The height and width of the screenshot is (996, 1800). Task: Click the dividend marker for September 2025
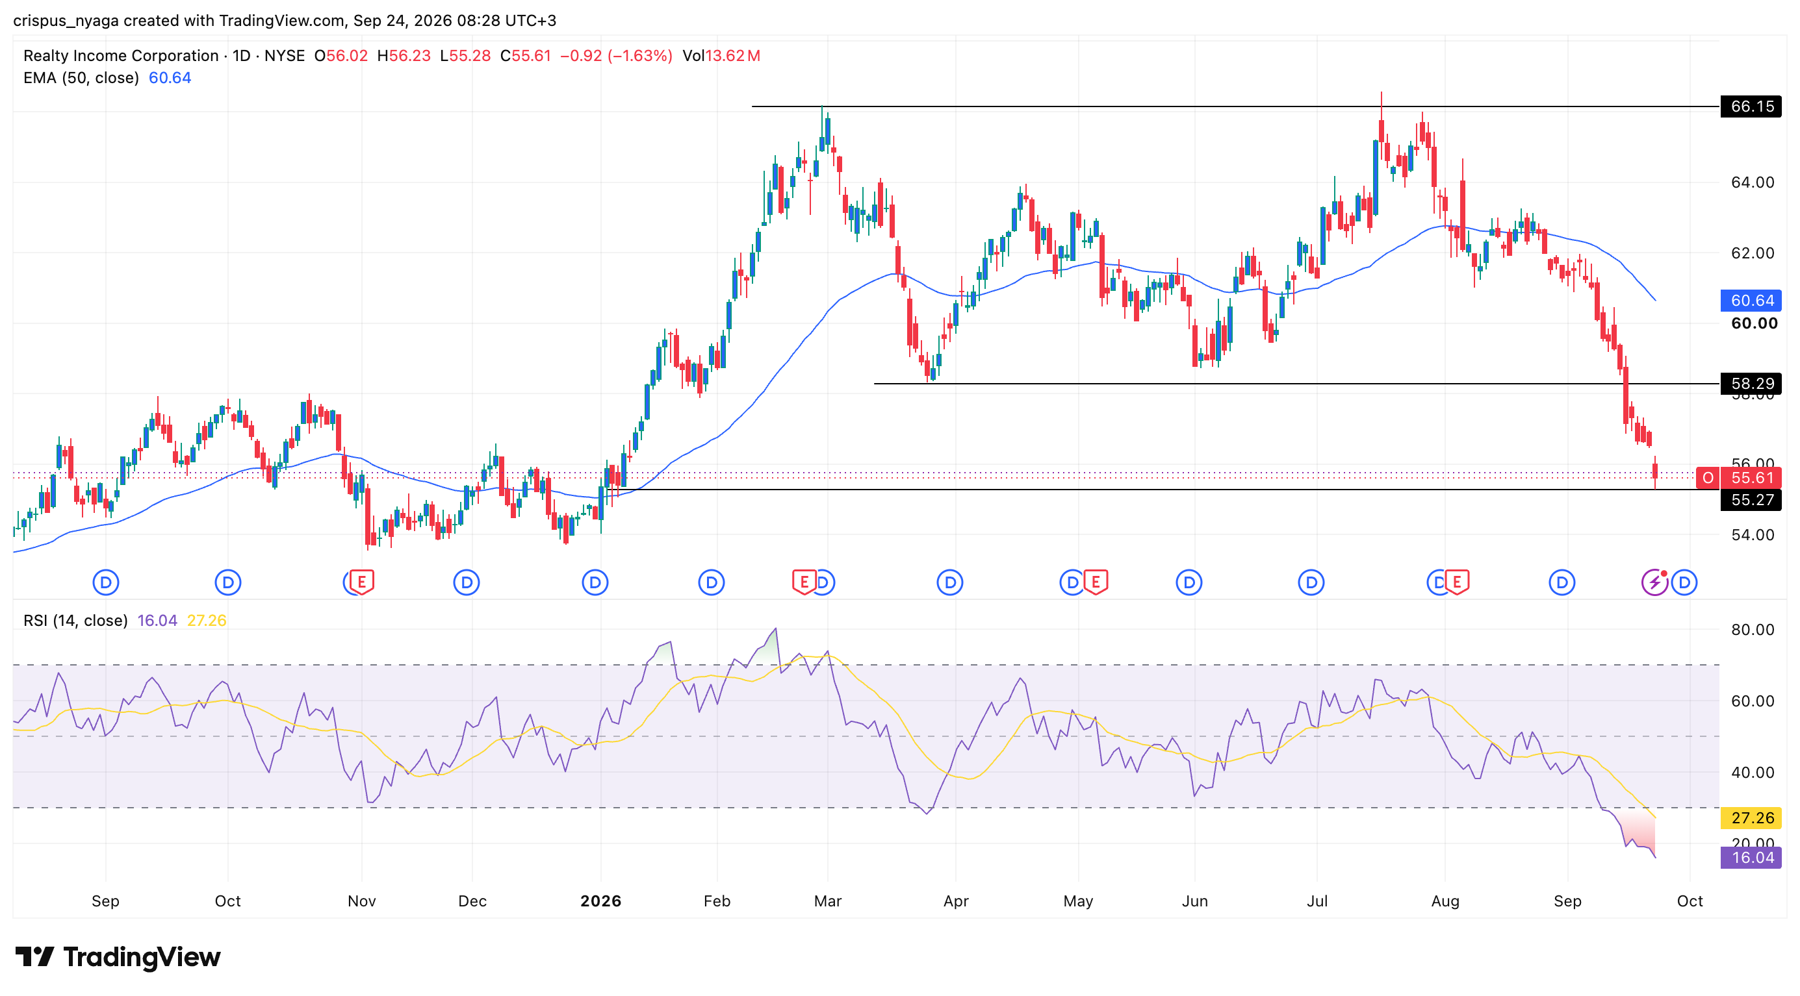pos(105,582)
